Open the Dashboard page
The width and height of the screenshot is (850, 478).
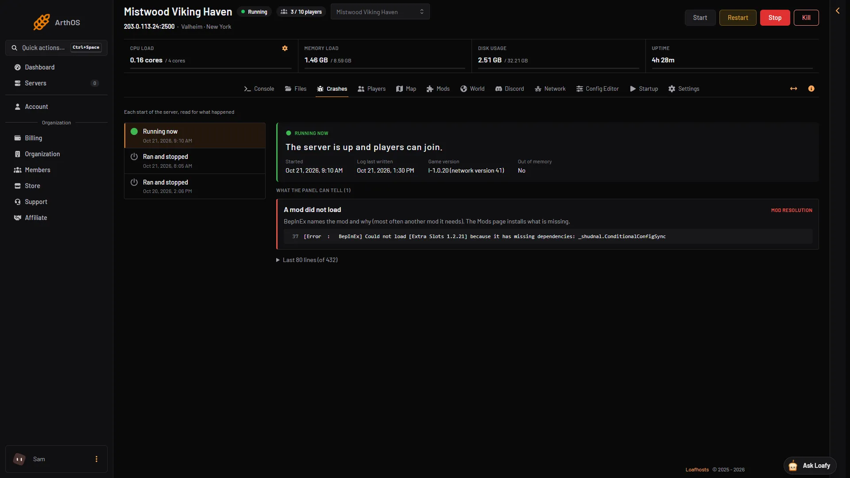coord(56,67)
